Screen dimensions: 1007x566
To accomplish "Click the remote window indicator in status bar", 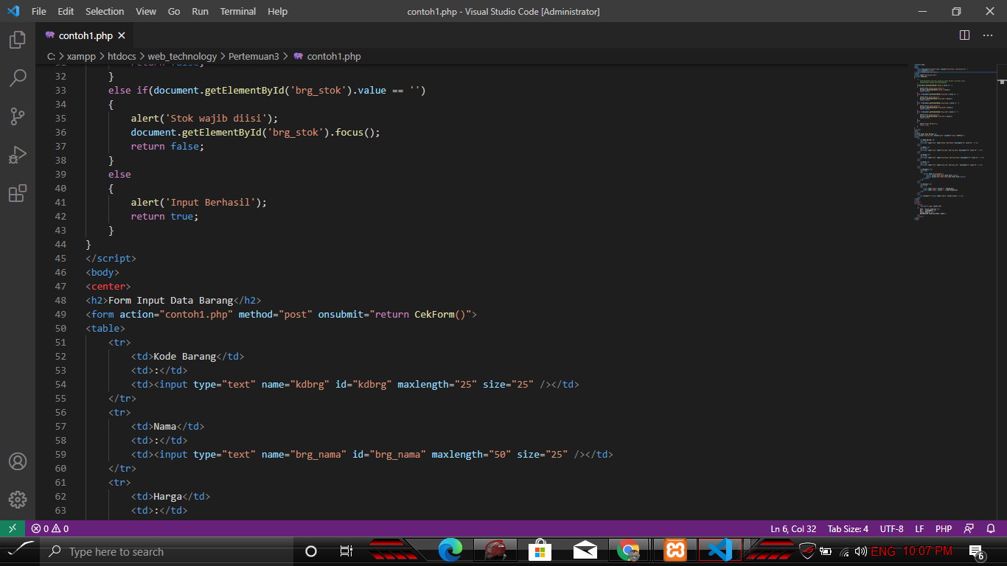I will (x=13, y=528).
